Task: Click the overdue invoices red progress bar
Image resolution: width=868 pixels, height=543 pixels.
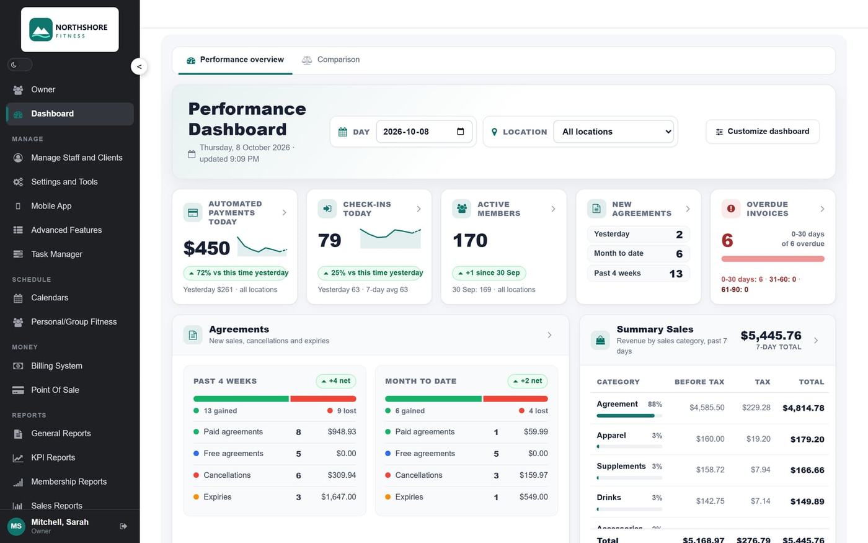Action: click(x=773, y=259)
